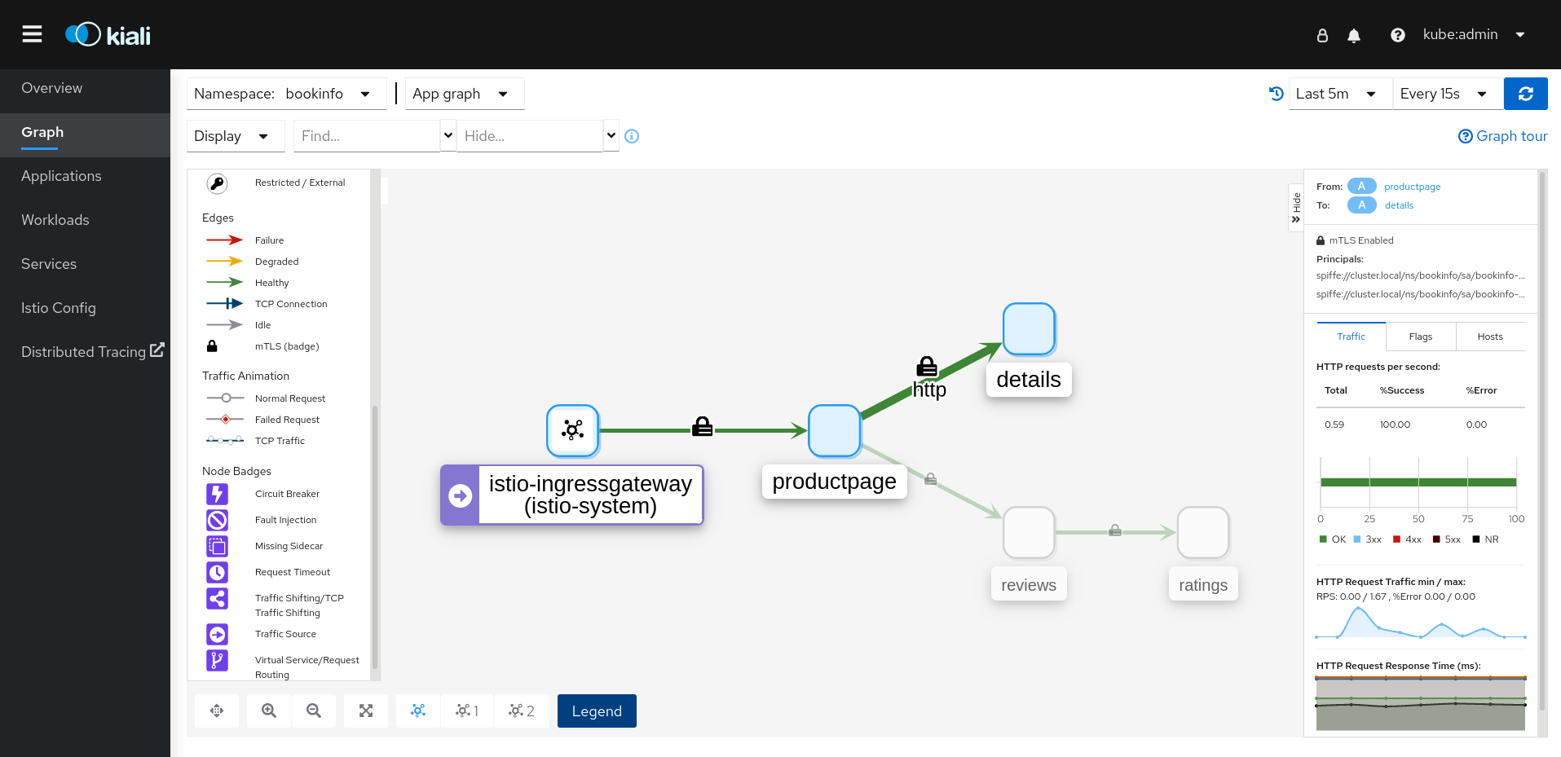Toggle the drag and pan mode button
The width and height of the screenshot is (1561, 757).
(x=217, y=711)
